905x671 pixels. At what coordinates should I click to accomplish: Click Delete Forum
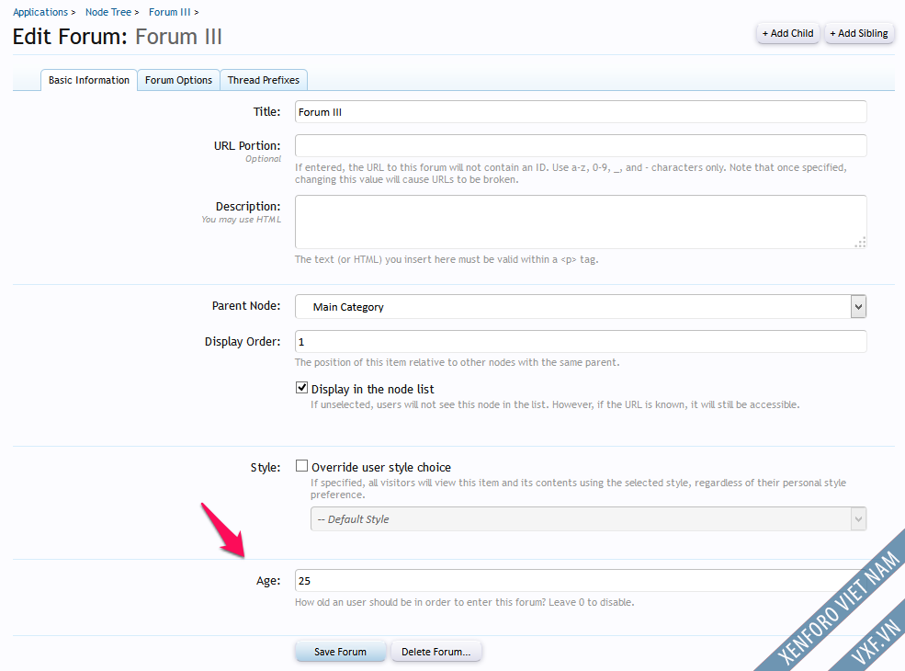[436, 651]
